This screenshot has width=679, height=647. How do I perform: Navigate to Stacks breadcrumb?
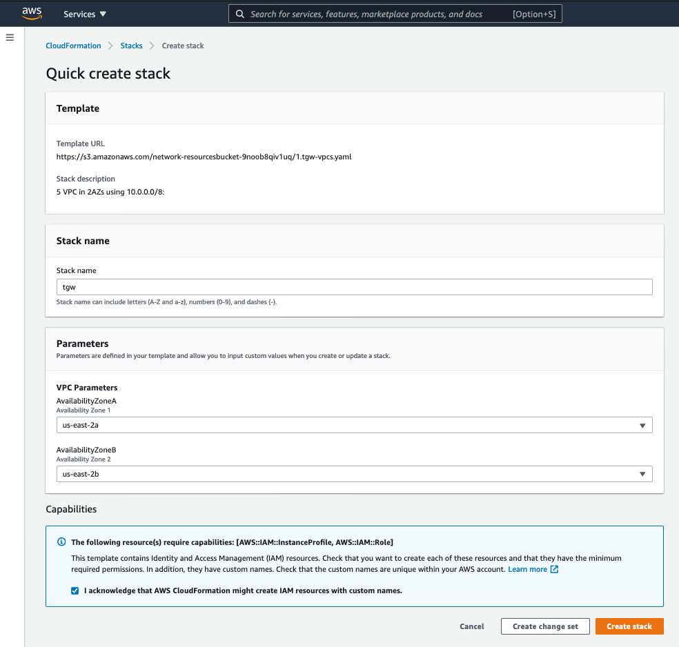tap(131, 46)
